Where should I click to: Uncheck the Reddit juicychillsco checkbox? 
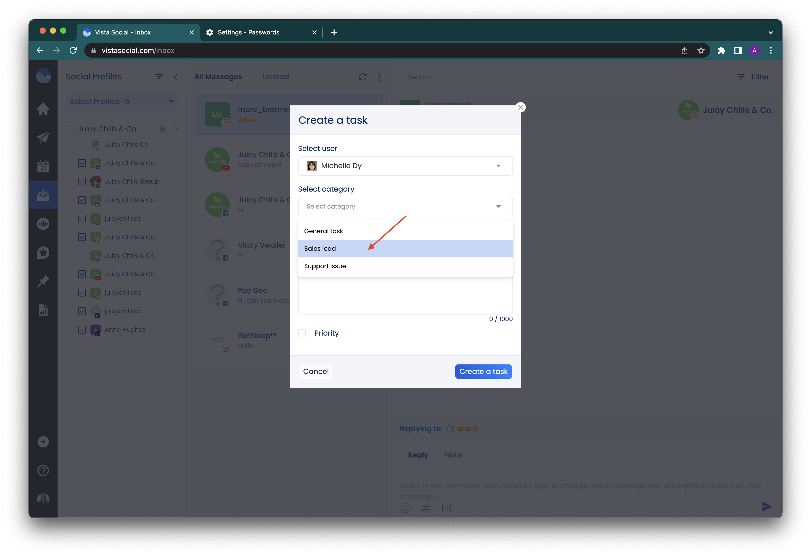(82, 293)
